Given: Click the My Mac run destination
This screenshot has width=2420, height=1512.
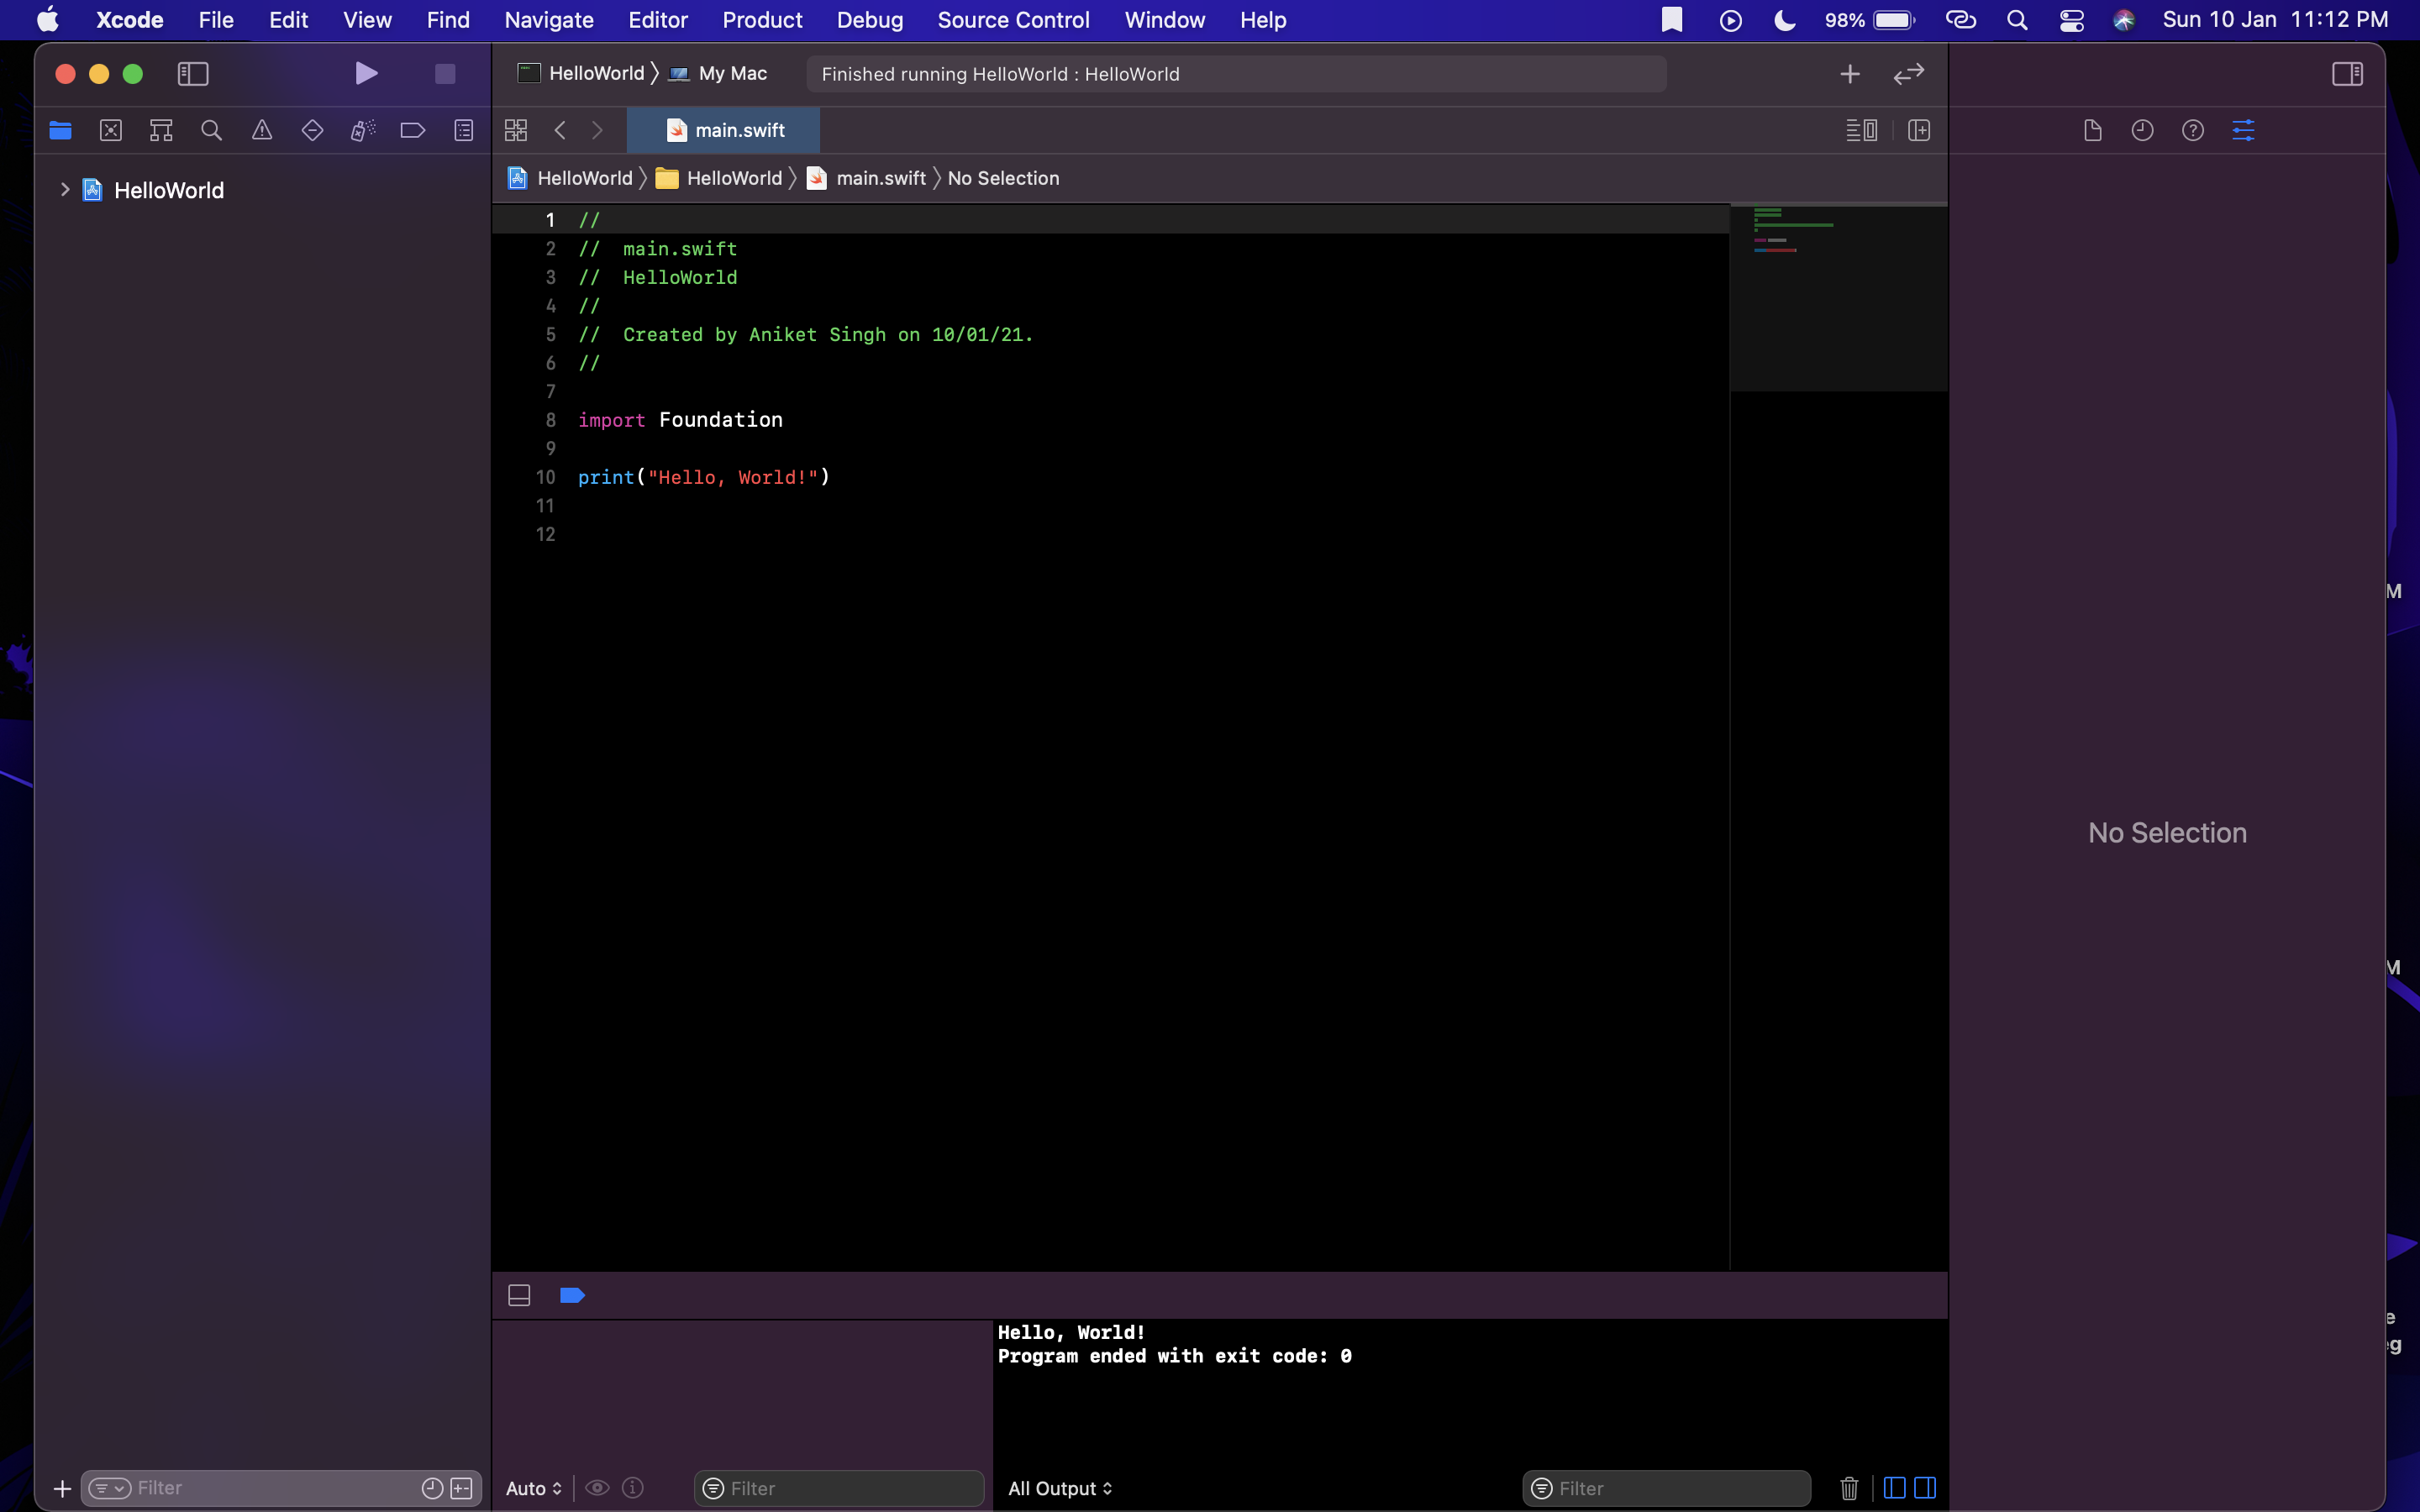Looking at the screenshot, I should coord(731,74).
